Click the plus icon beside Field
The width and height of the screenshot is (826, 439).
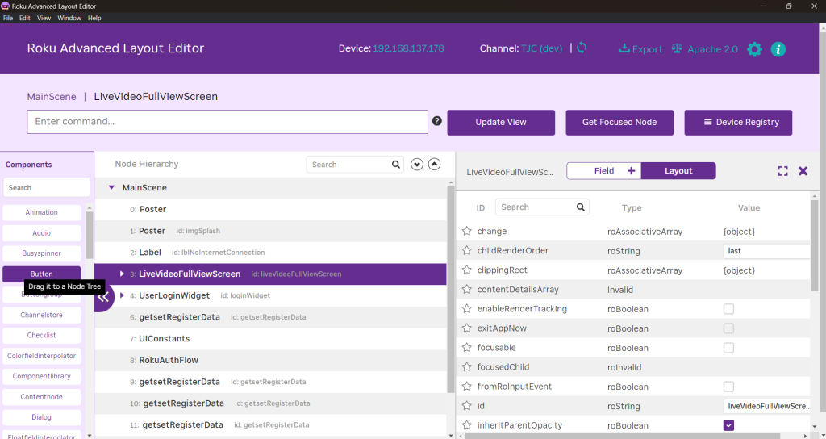coord(631,171)
